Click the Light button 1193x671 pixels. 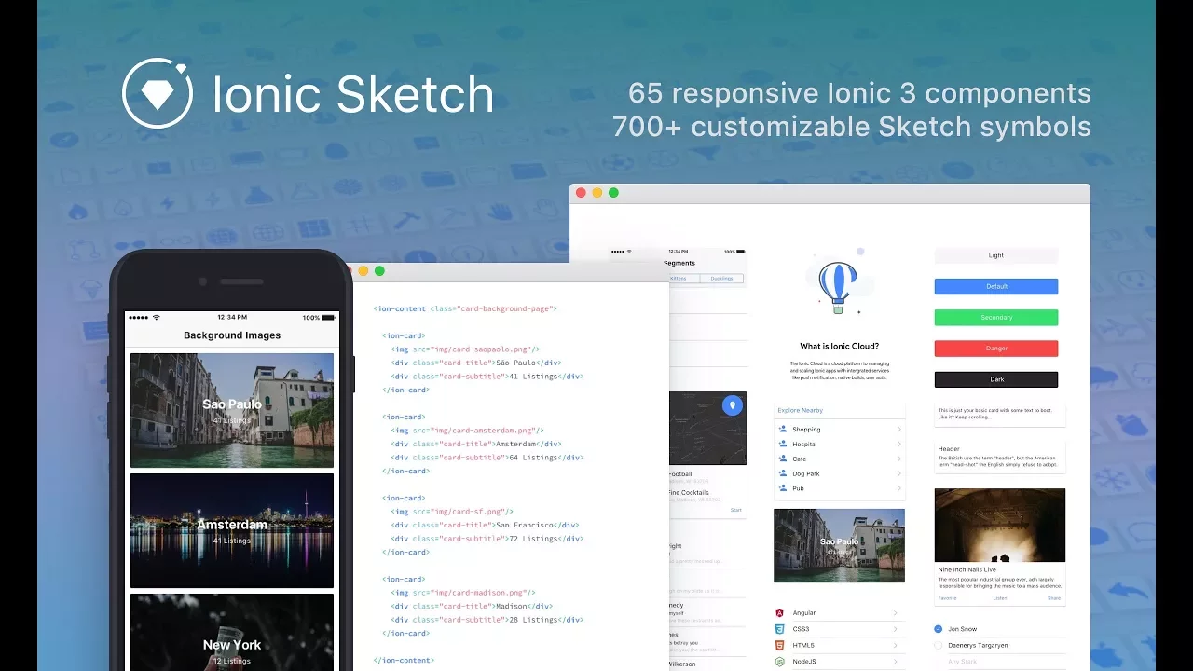click(x=996, y=255)
